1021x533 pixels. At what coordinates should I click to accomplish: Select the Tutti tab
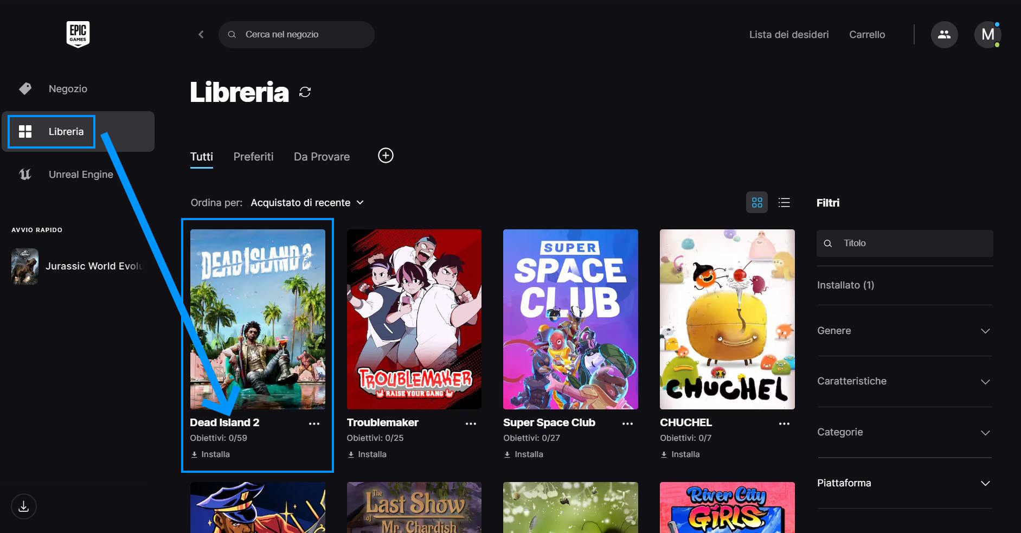(202, 157)
